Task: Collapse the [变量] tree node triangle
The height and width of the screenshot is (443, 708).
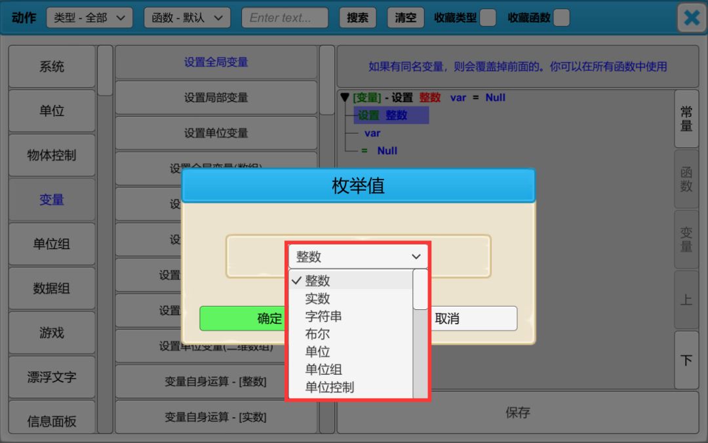Action: pyautogui.click(x=345, y=98)
